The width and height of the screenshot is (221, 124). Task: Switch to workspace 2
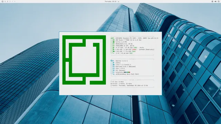[x=8, y=1]
